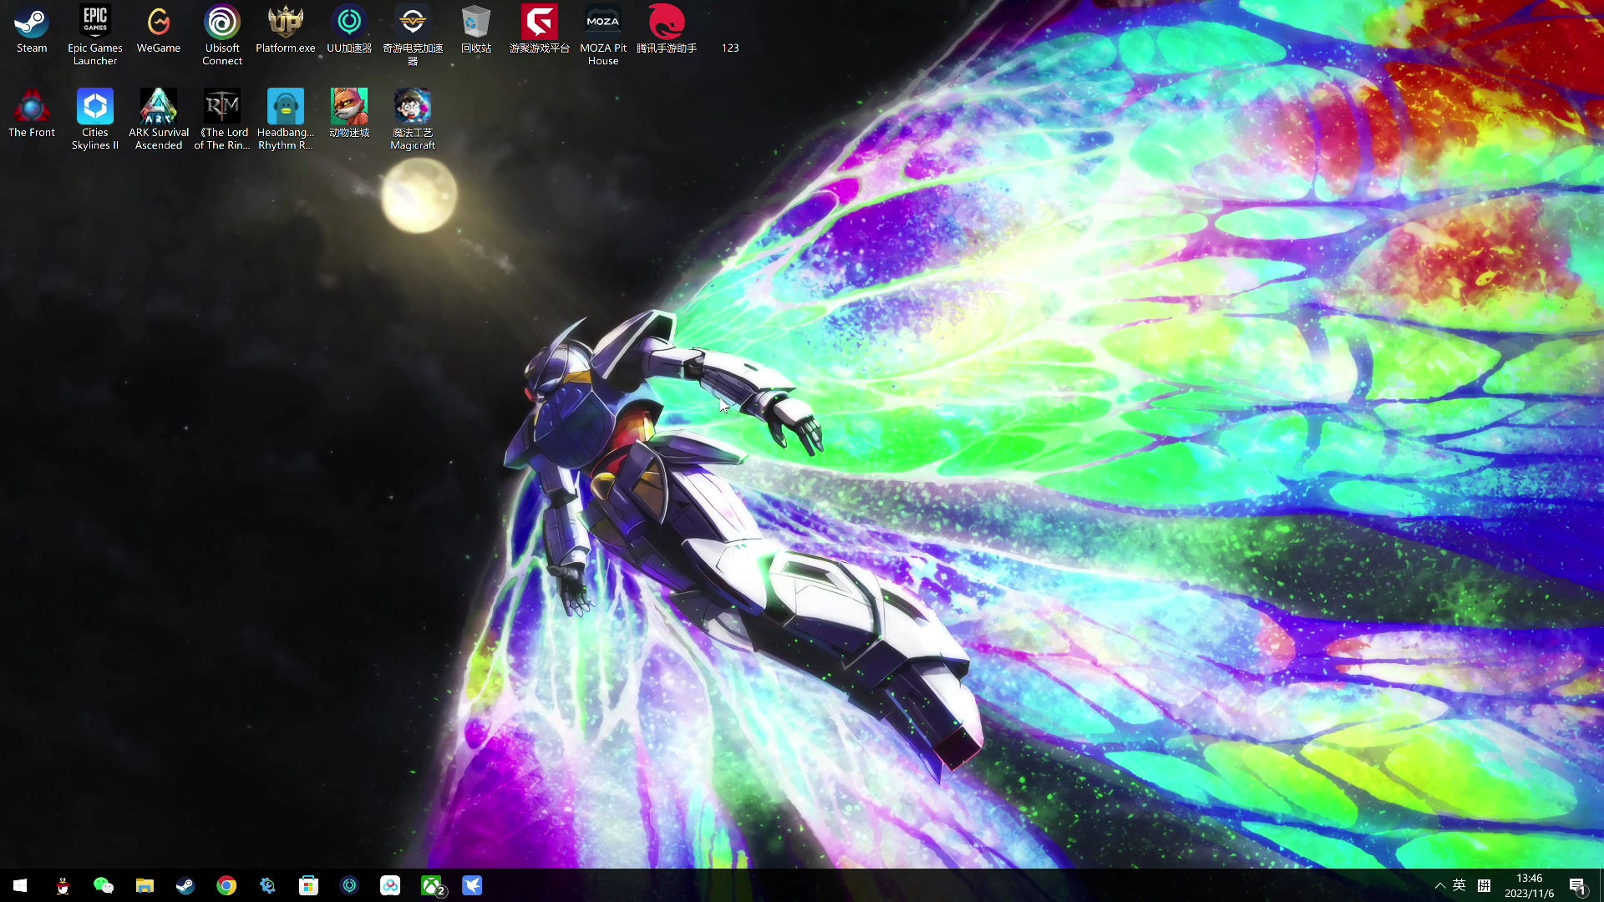Screen dimensions: 1604x902
Task: Open the notification action center
Action: (1577, 886)
